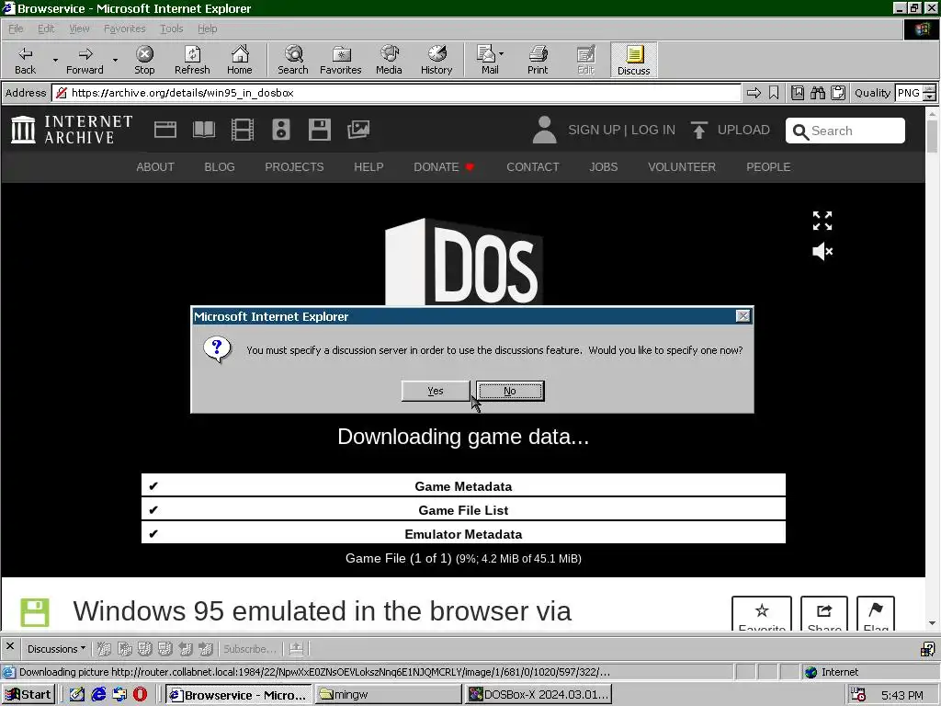Open the History pane

click(436, 61)
